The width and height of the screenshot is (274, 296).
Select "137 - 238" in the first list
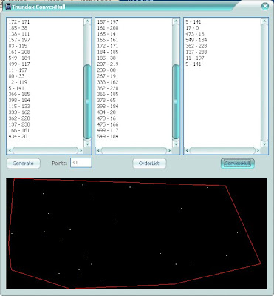[19, 124]
